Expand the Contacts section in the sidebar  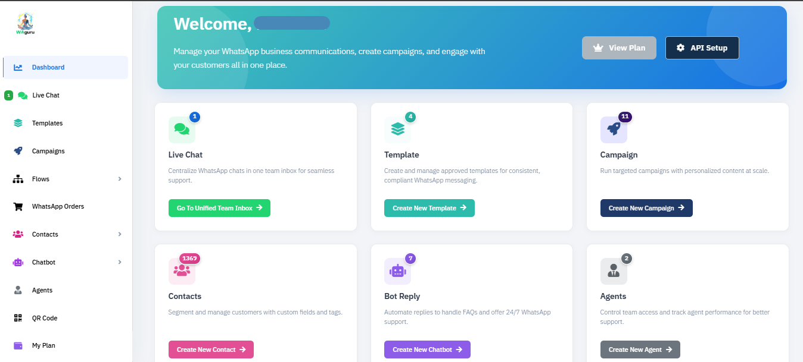pos(66,234)
